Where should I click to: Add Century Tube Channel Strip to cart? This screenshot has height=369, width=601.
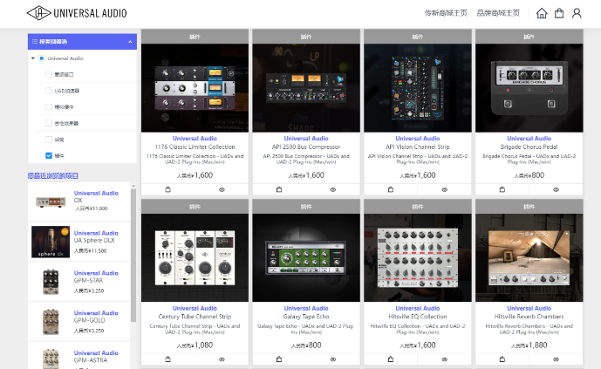167,359
